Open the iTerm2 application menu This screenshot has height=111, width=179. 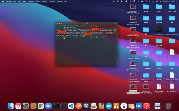(9, 1)
